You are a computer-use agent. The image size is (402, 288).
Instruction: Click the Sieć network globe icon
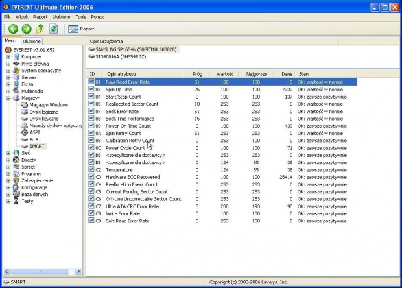coord(16,153)
